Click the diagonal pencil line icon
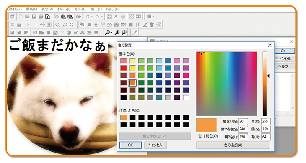The height and width of the screenshot is (163, 306). pos(145,25)
